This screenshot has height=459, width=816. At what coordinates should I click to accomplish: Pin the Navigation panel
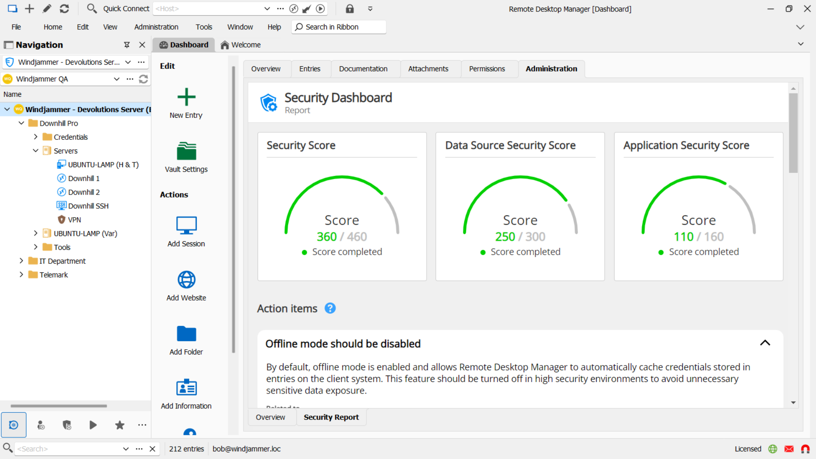127,45
